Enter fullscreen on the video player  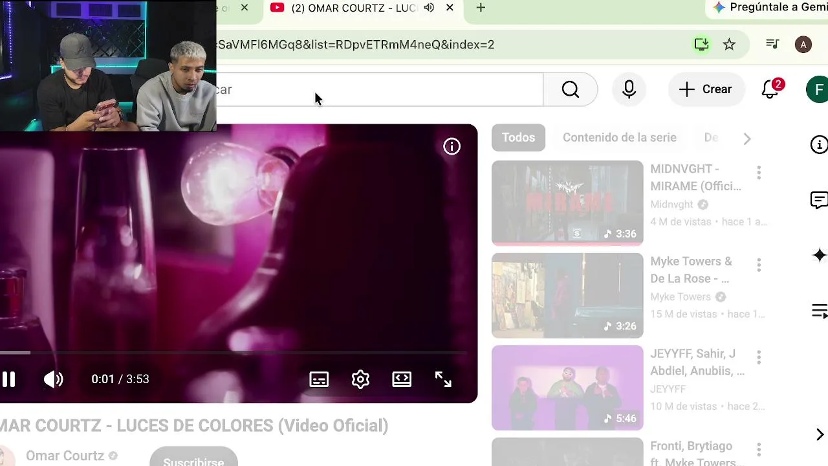click(443, 379)
